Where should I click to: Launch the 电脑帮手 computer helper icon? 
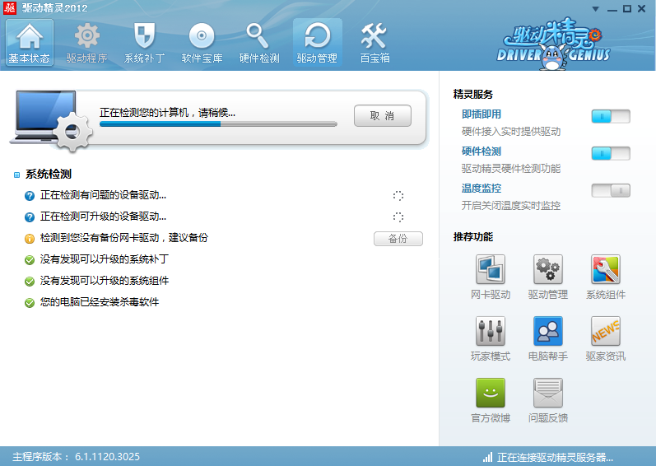pyautogui.click(x=548, y=332)
